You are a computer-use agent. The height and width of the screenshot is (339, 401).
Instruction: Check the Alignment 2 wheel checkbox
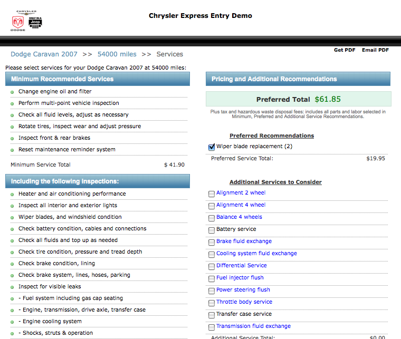coord(212,194)
